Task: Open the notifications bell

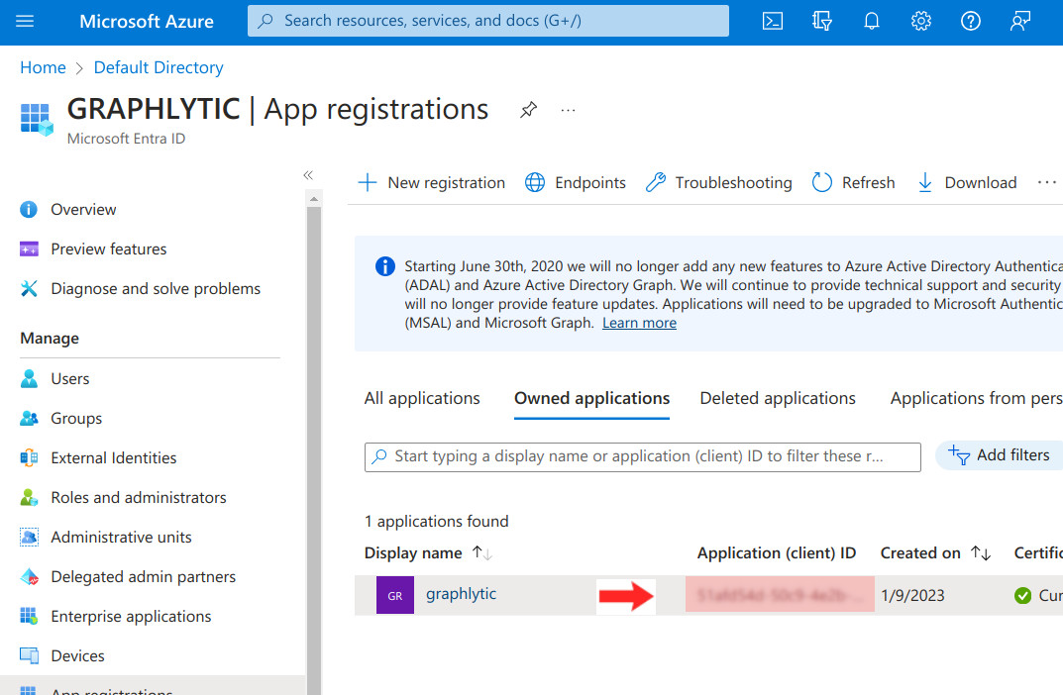Action: point(872,21)
